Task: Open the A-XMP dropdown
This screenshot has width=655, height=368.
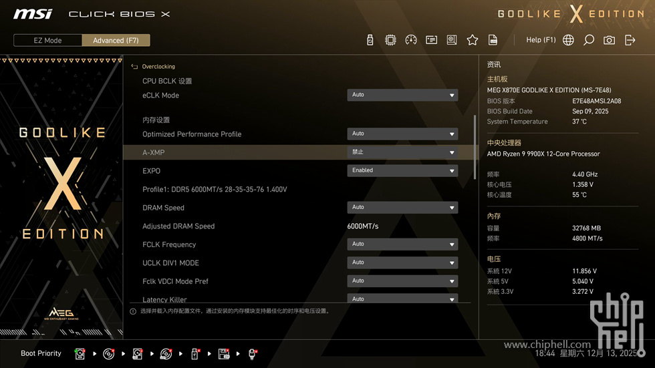Action: (402, 152)
